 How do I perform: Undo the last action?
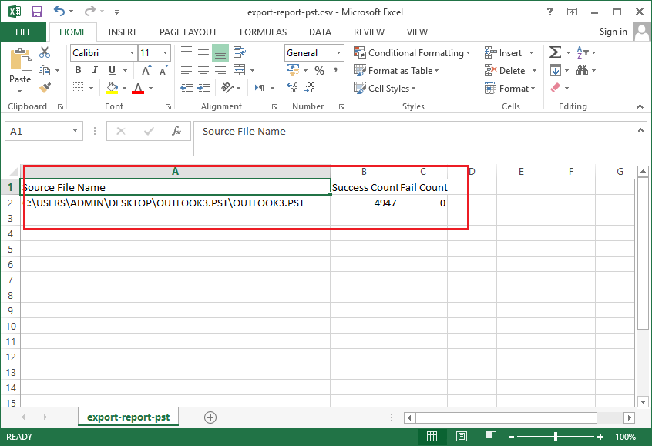pos(59,12)
